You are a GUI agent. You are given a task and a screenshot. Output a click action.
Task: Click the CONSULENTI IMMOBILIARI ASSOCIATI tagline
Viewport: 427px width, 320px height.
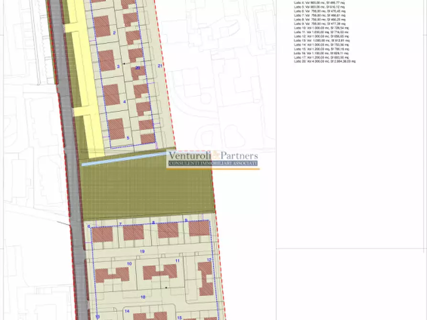click(x=213, y=163)
